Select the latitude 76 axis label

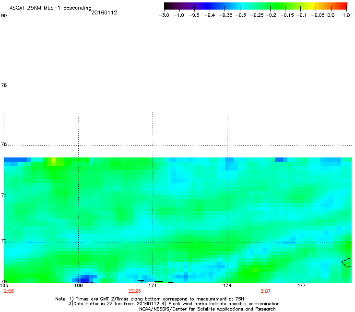click(x=4, y=144)
